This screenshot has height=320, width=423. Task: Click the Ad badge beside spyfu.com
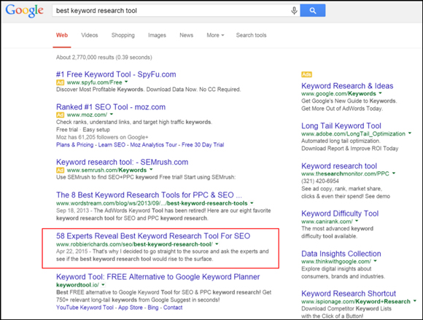(60, 82)
